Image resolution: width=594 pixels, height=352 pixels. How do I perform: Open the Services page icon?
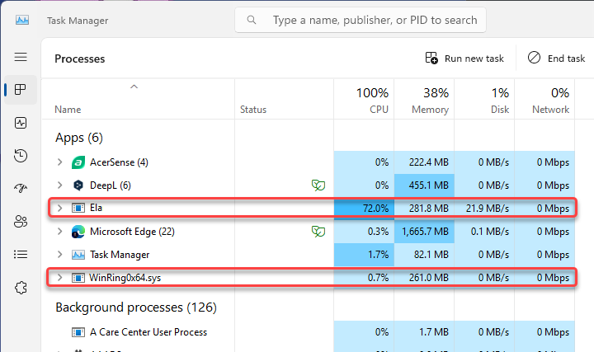21,288
